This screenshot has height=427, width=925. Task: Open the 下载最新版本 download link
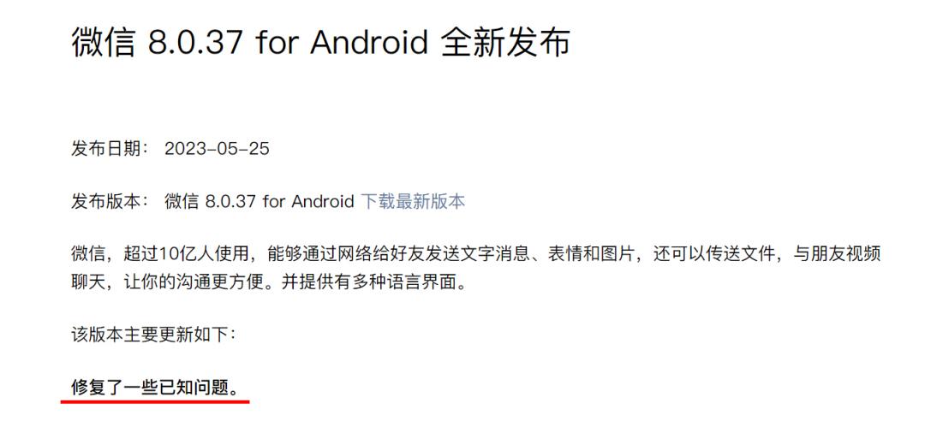(x=413, y=201)
